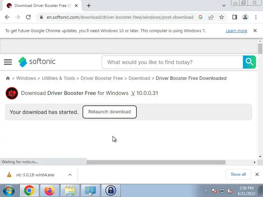Click the Softonic search field

[172, 62]
